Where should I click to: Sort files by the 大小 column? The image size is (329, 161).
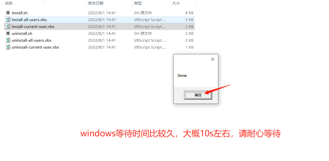[x=176, y=3]
